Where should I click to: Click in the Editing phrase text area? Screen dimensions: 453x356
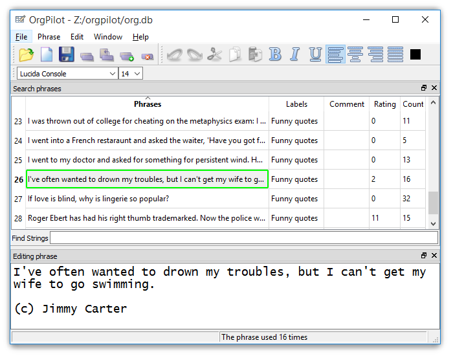225,296
